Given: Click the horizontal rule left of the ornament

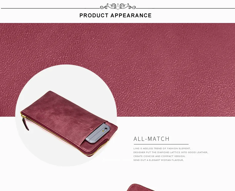Looking at the screenshot, I should (51, 8).
